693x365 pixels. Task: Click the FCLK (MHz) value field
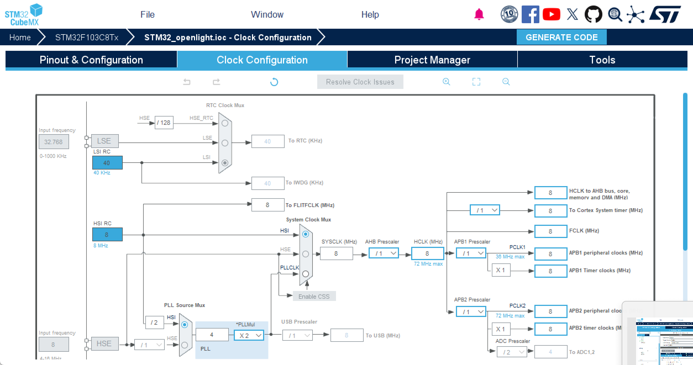[551, 231]
